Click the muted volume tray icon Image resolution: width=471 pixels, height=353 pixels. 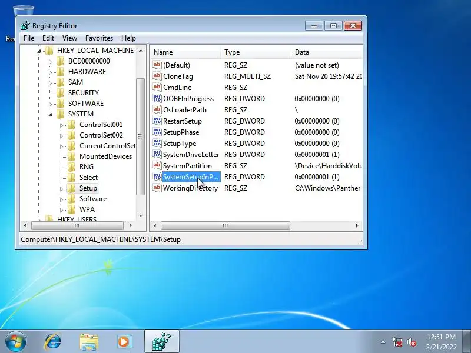[x=412, y=342]
